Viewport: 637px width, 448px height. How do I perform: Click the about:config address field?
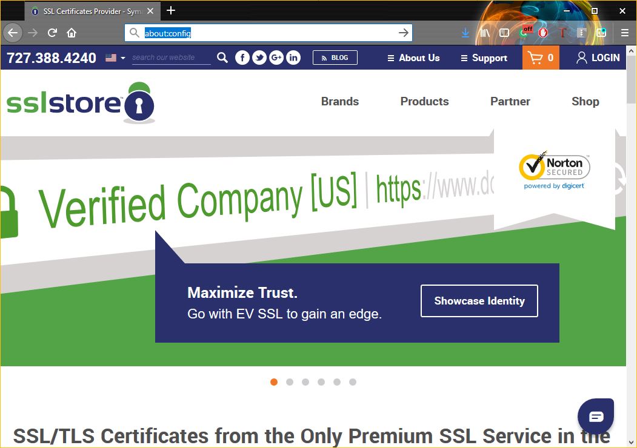click(268, 33)
